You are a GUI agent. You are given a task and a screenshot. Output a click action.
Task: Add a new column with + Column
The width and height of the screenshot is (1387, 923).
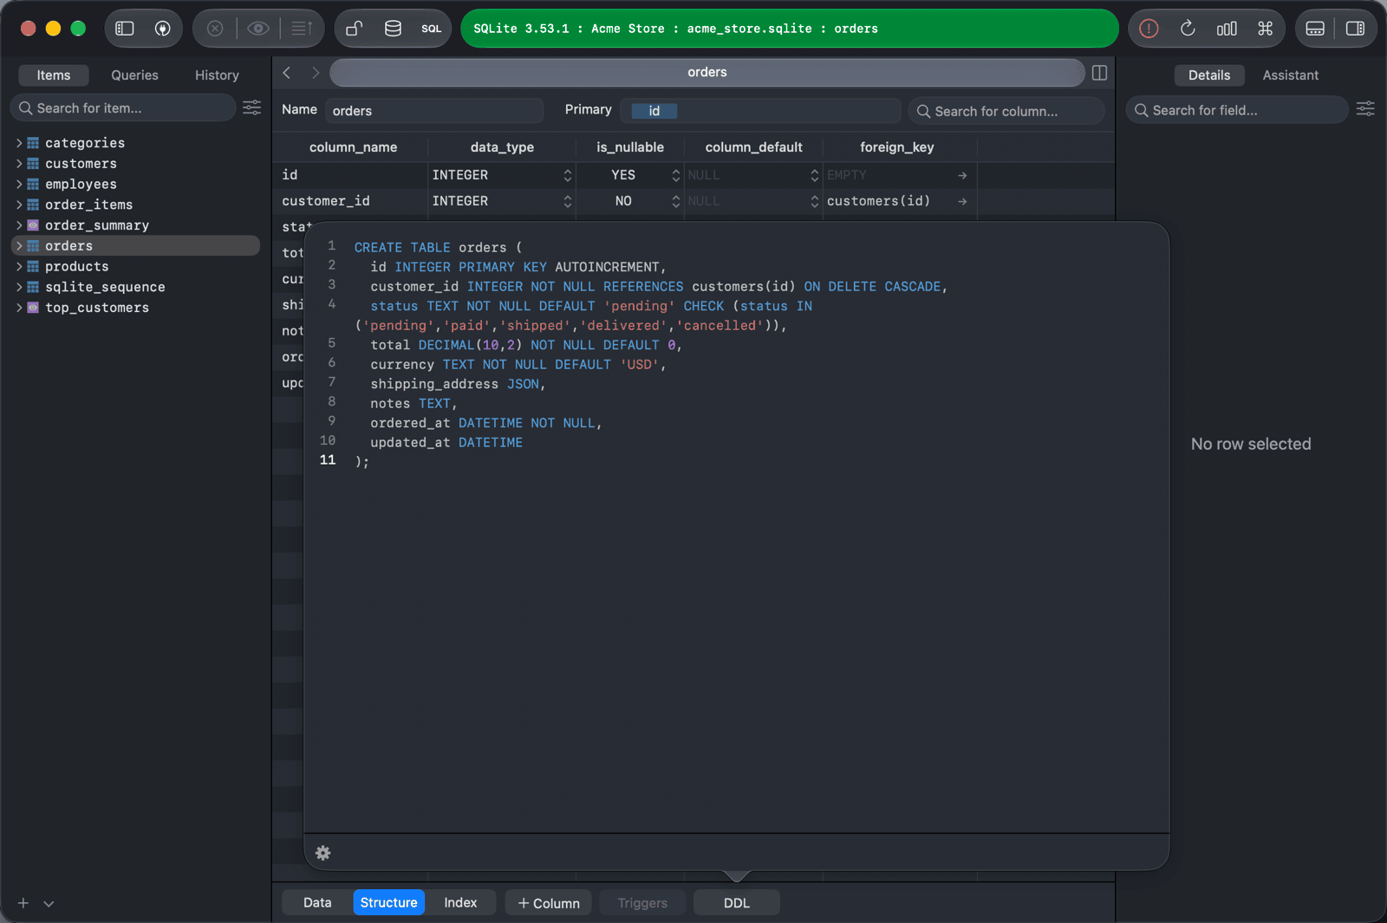549,903
